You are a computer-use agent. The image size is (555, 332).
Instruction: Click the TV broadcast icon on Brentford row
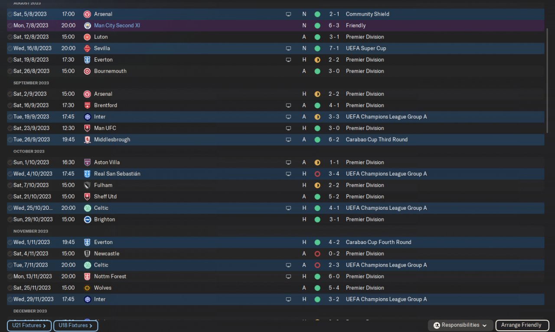288,105
